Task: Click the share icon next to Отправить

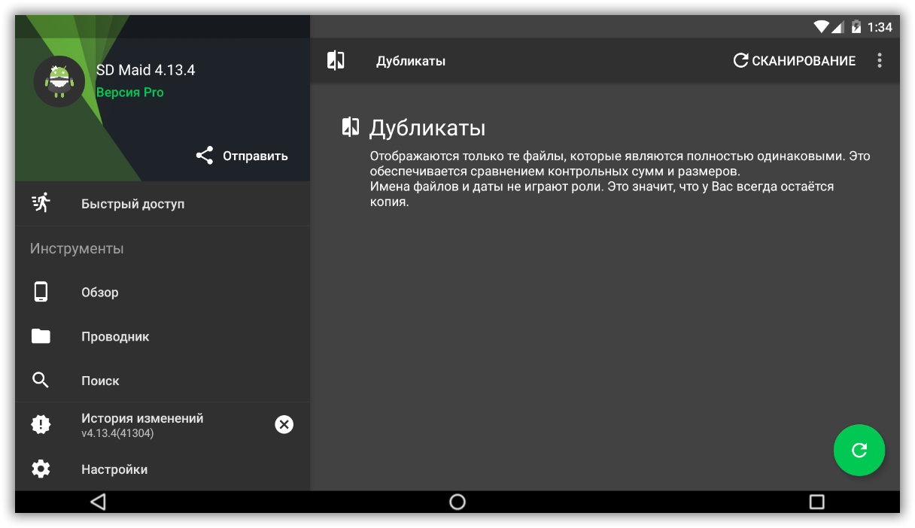Action: [205, 156]
